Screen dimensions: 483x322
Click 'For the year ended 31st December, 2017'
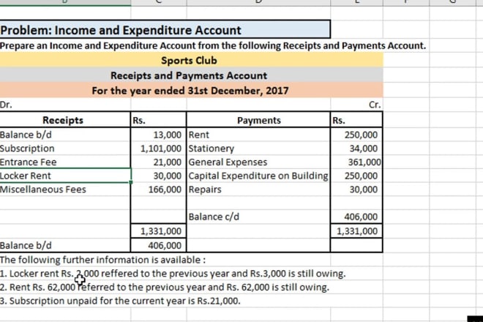click(x=190, y=91)
